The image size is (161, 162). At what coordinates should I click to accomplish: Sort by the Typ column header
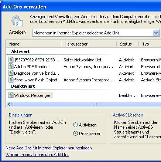pyautogui.click(x=150, y=44)
